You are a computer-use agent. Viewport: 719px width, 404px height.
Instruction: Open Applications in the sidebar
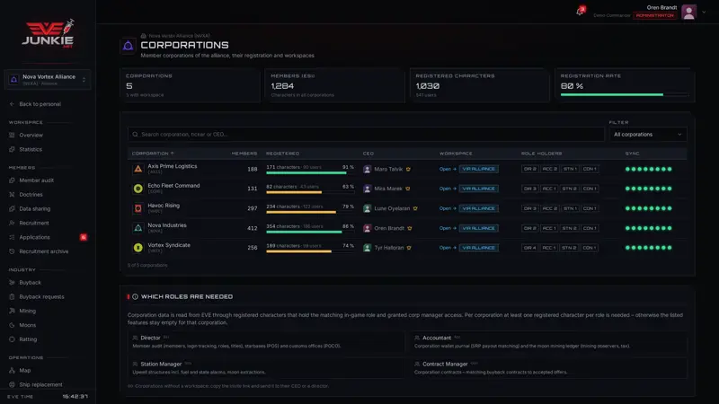coord(34,237)
